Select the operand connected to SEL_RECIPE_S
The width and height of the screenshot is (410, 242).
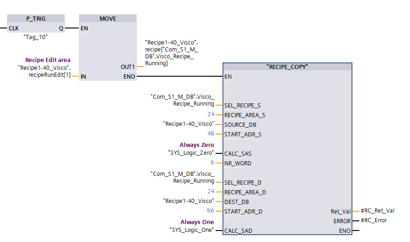tap(182, 100)
